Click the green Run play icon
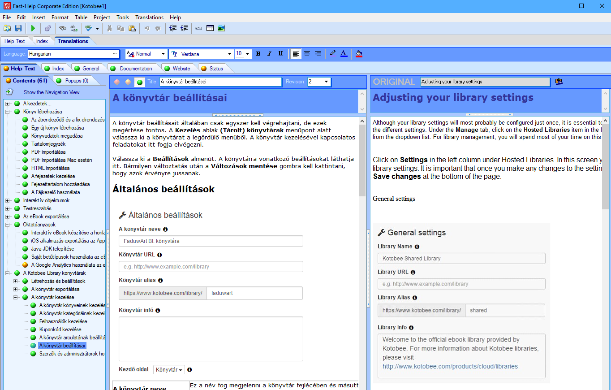Viewport: 611px width, 390px height. [33, 28]
